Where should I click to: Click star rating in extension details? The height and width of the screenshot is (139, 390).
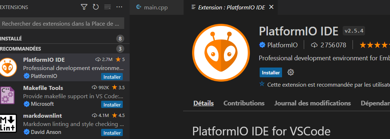tap(375, 45)
